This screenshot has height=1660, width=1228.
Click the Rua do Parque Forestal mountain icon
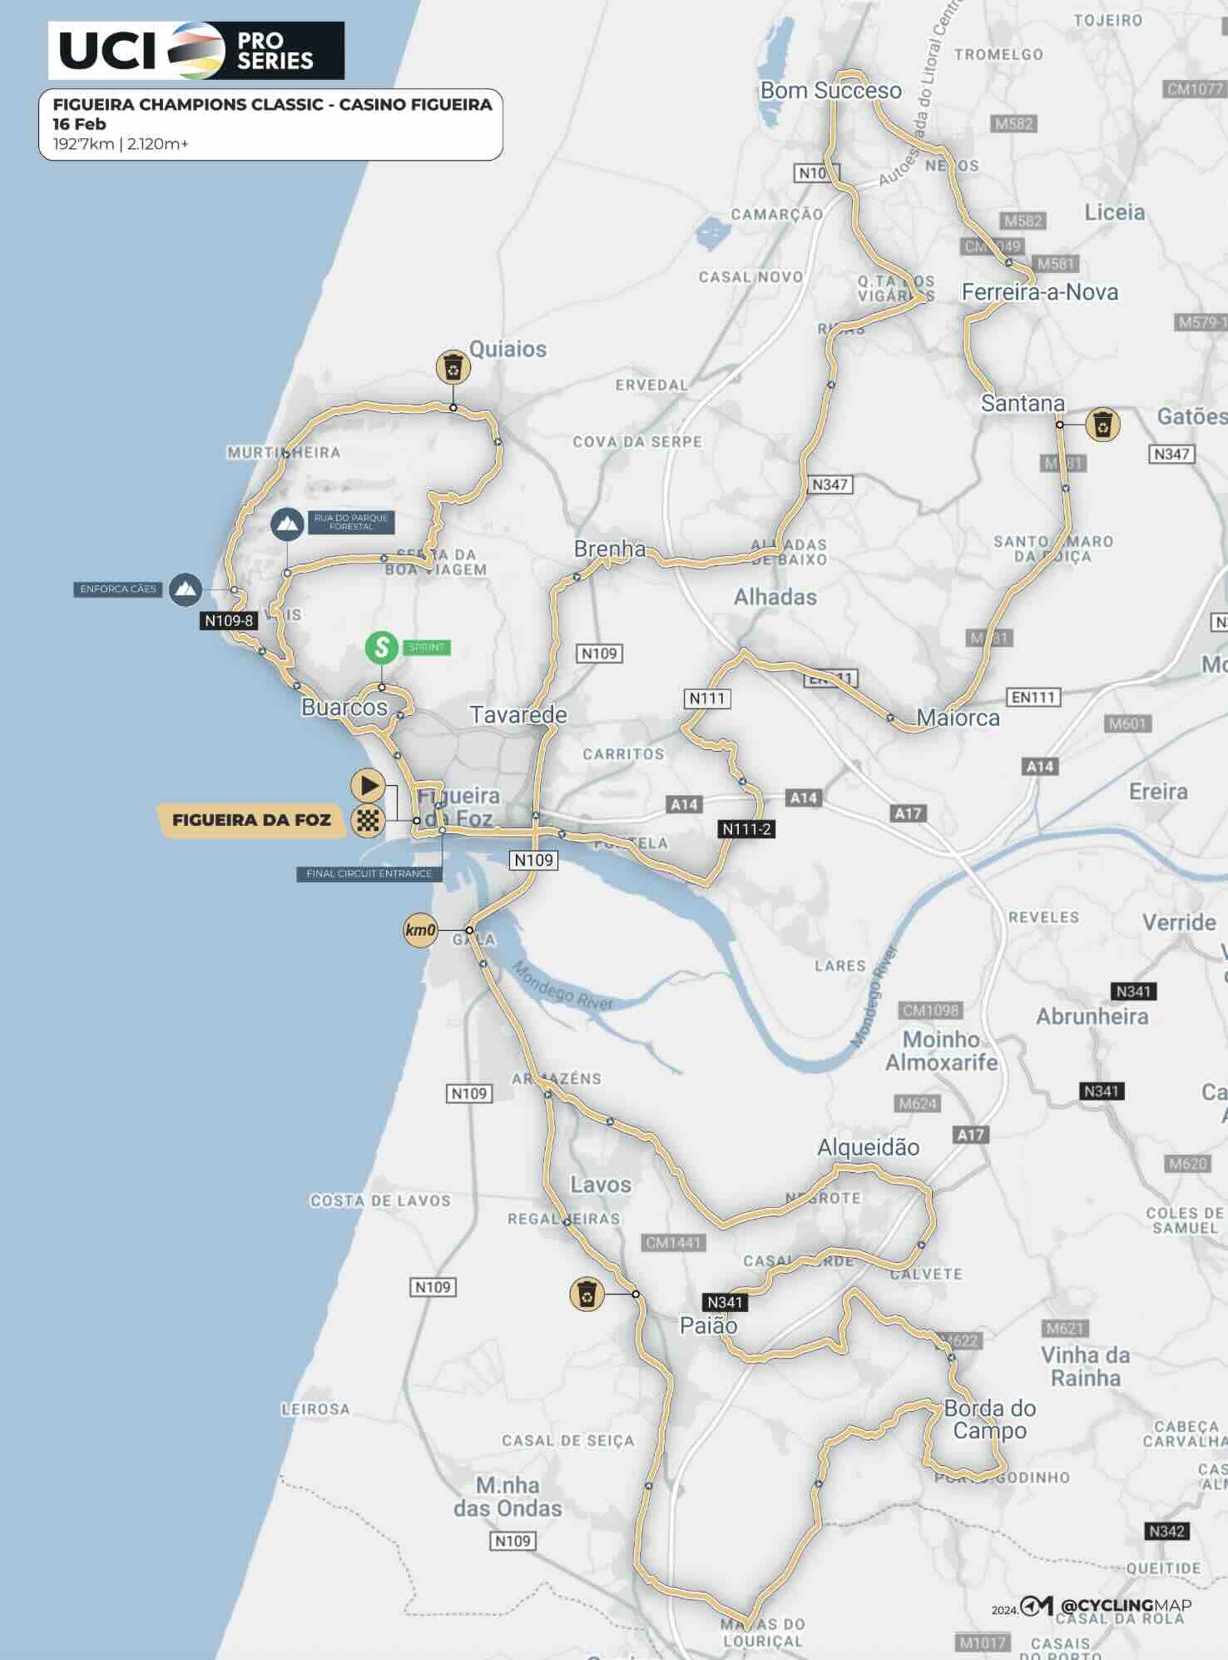click(287, 524)
